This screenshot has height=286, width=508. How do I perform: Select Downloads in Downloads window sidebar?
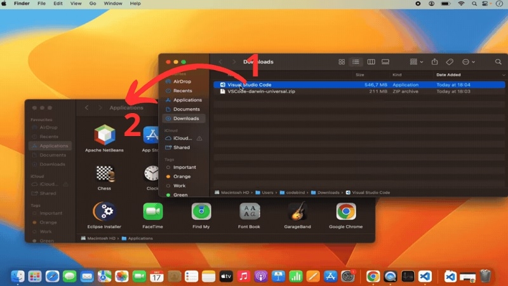184,119
